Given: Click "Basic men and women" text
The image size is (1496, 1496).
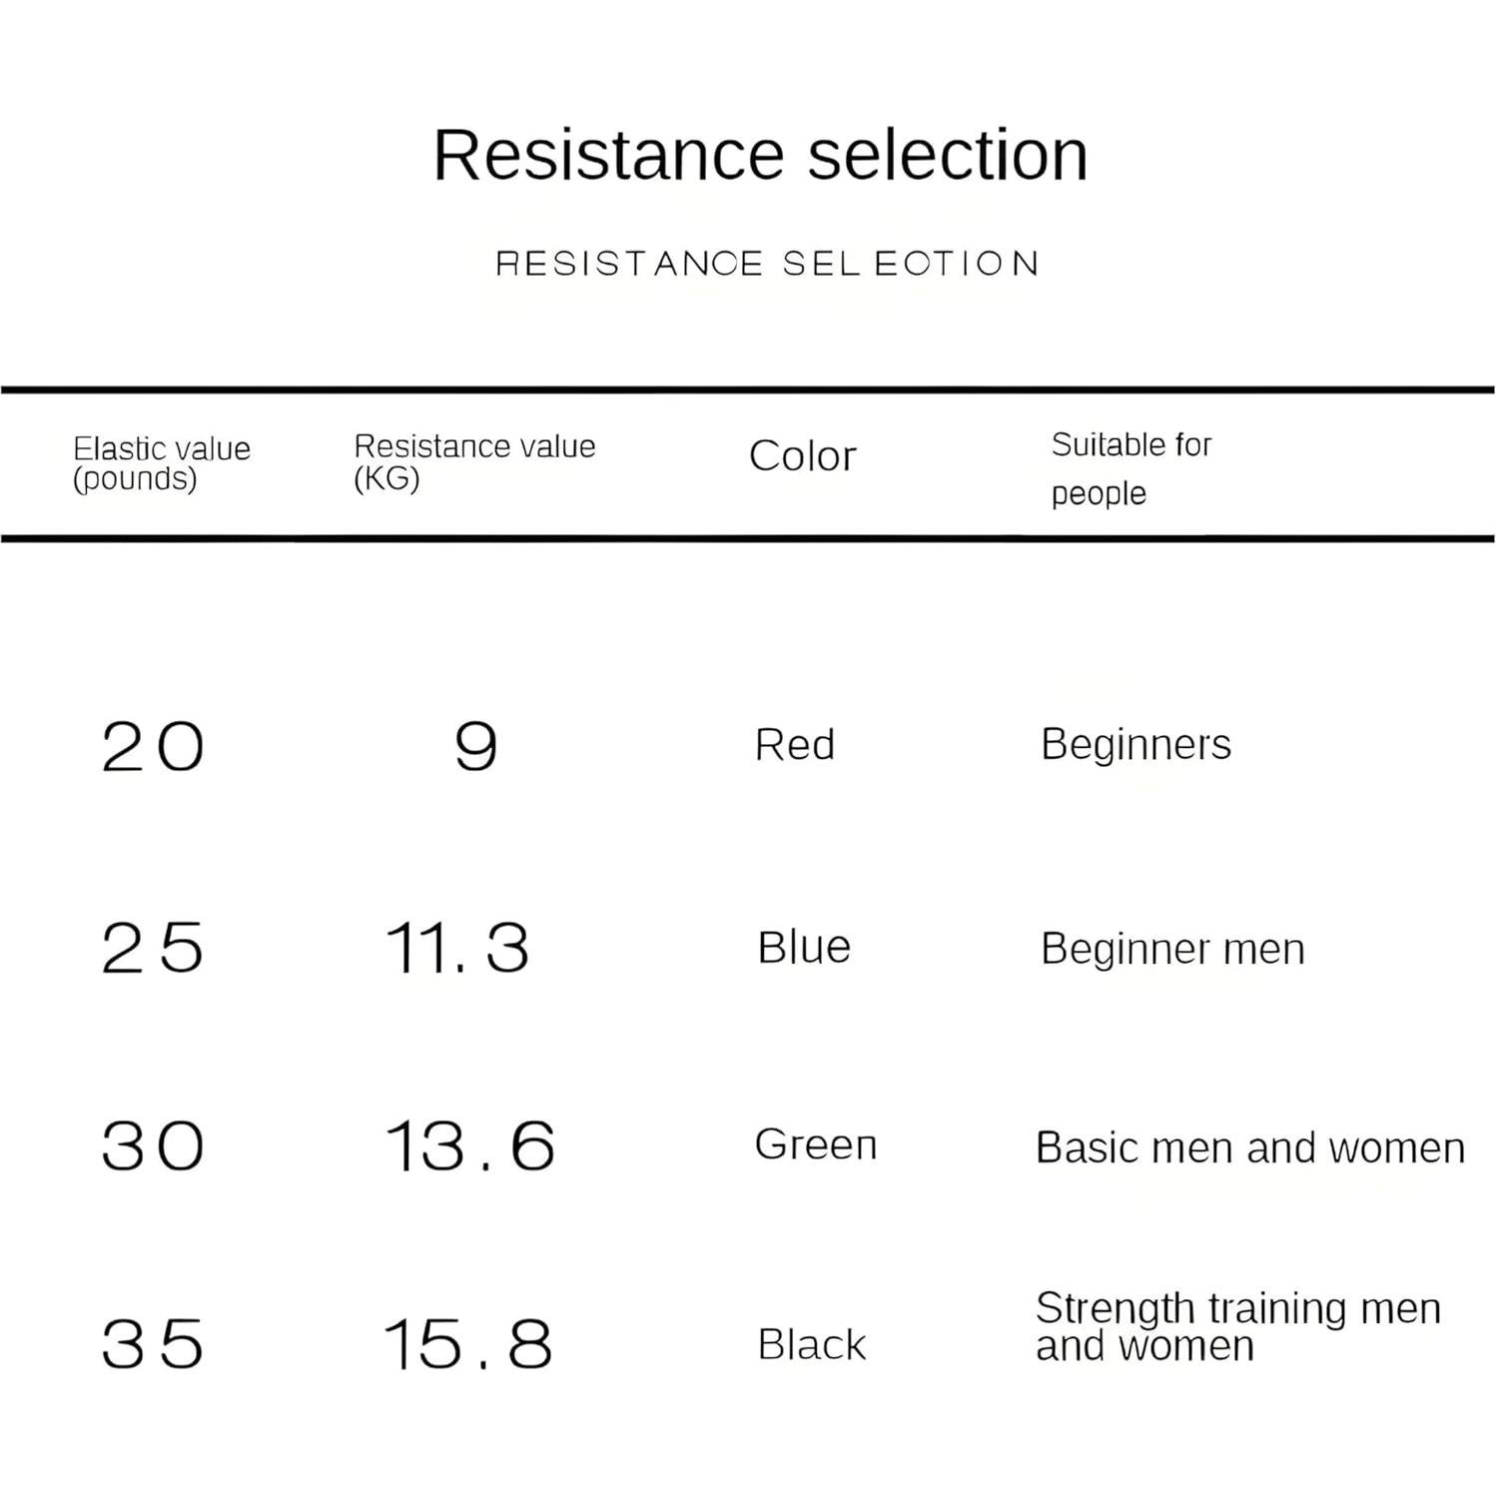Looking at the screenshot, I should (1249, 1148).
